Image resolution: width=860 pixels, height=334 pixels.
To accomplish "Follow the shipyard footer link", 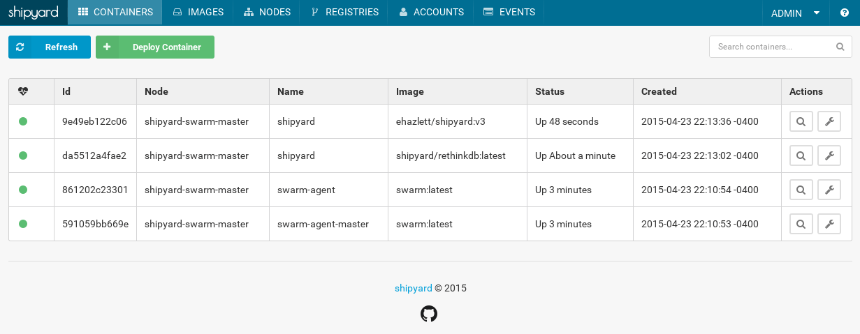I will 413,288.
